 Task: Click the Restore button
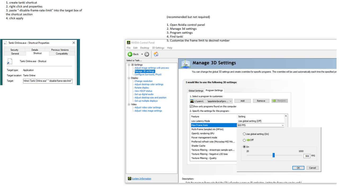click(280, 101)
